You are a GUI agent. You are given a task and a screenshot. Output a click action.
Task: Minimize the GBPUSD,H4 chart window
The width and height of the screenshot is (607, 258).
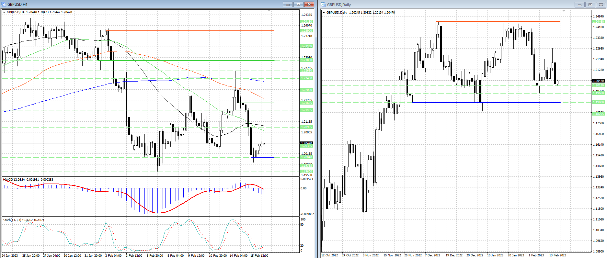287,5
